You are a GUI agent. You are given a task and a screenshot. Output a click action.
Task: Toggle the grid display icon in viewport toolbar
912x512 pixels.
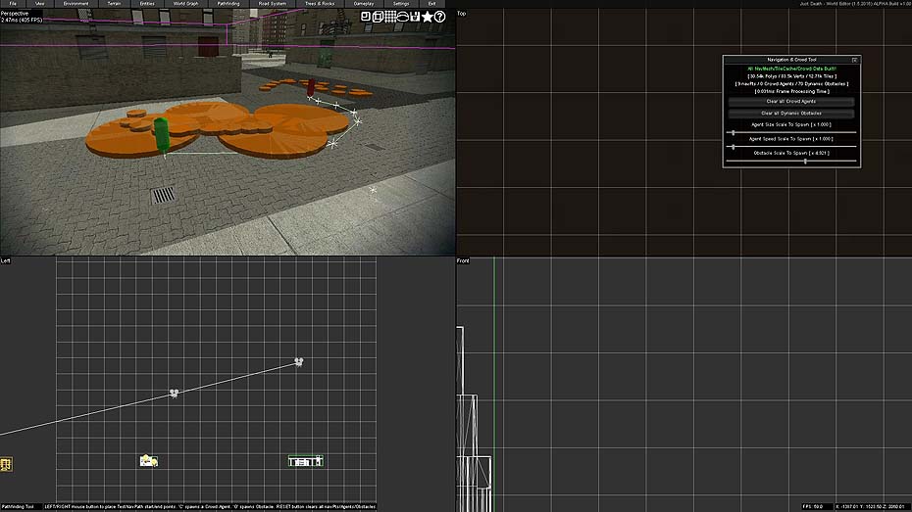[389, 16]
